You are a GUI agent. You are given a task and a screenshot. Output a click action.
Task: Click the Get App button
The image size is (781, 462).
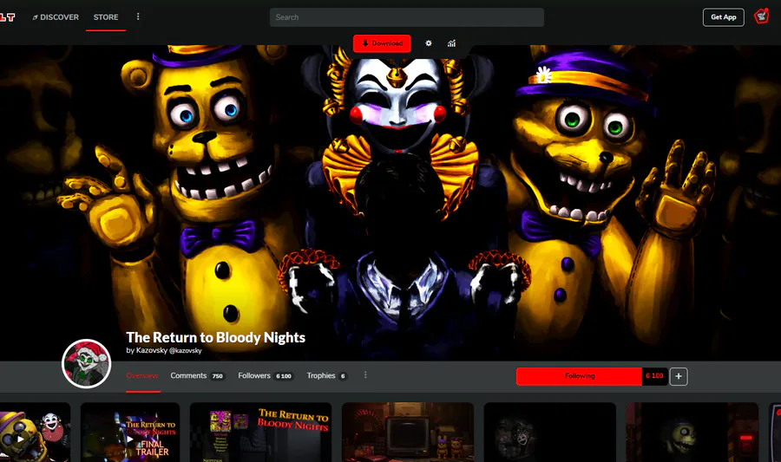(x=723, y=17)
